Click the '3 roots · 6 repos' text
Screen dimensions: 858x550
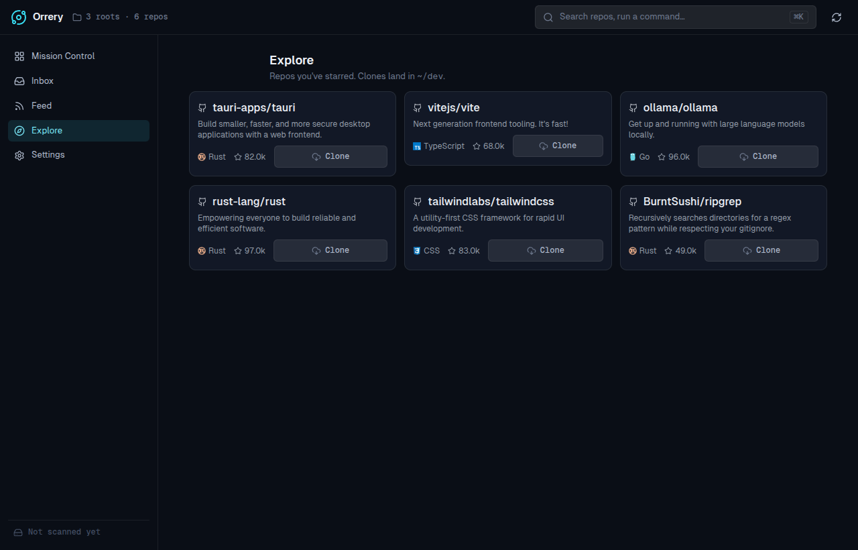[x=127, y=17]
